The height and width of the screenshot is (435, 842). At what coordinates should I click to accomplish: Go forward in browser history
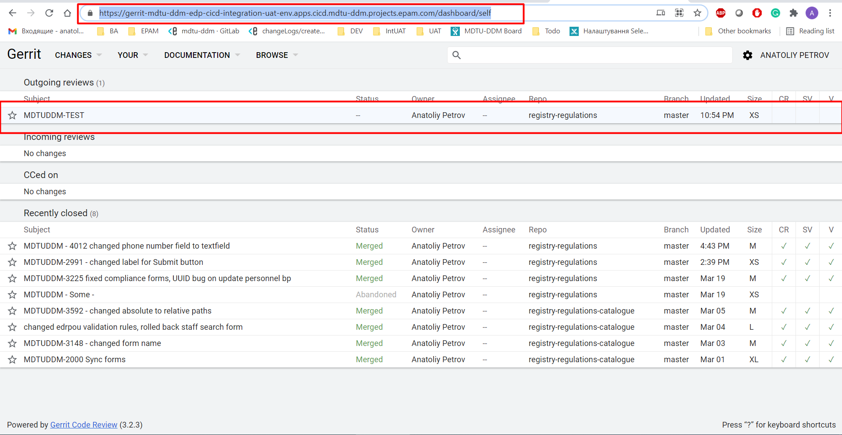pyautogui.click(x=31, y=13)
